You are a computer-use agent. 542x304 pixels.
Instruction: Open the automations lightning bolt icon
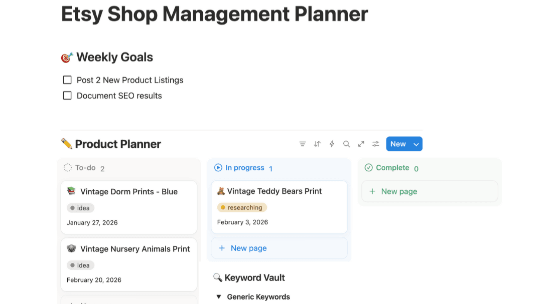tap(332, 144)
